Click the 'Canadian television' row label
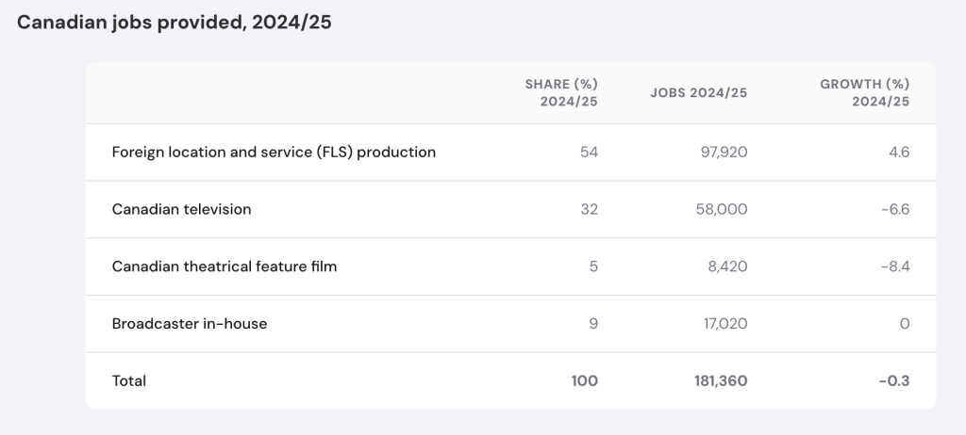This screenshot has width=966, height=435. coord(181,209)
